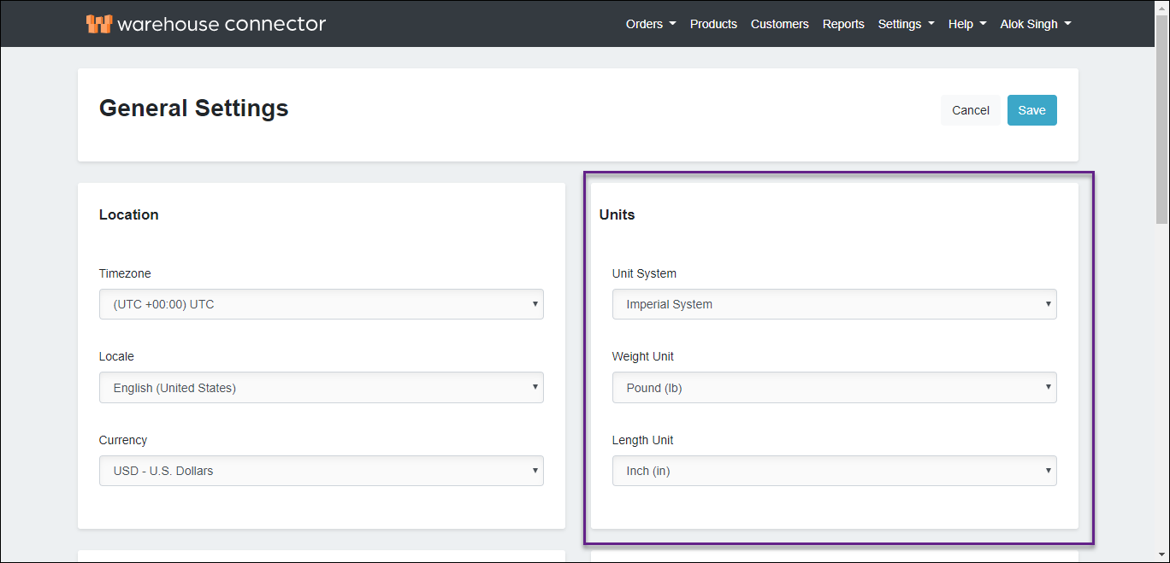Open the Length Unit dropdown
The width and height of the screenshot is (1170, 563).
pyautogui.click(x=834, y=471)
